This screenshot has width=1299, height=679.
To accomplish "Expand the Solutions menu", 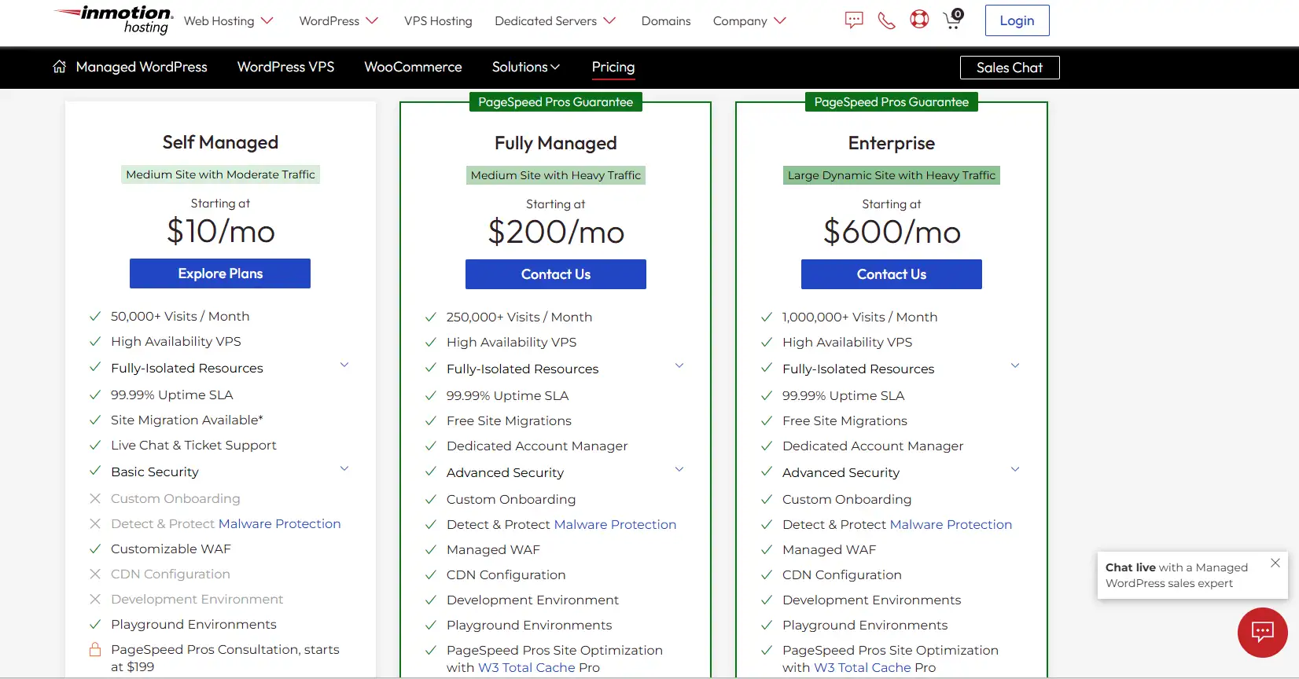I will [x=525, y=68].
